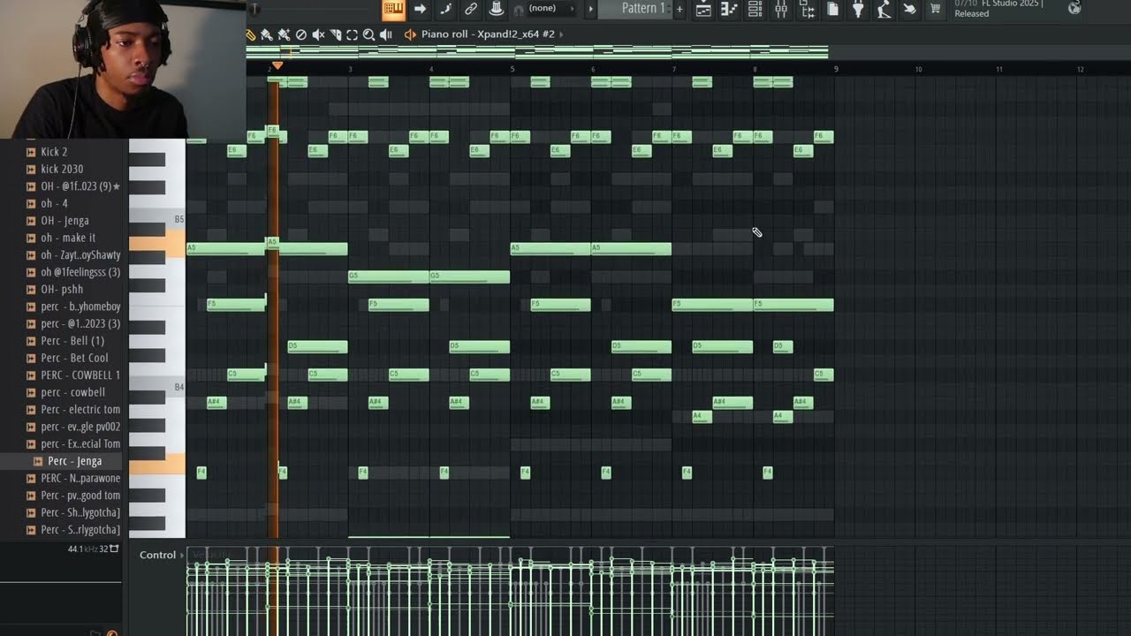Toggle step editing arrow button

pos(420,8)
